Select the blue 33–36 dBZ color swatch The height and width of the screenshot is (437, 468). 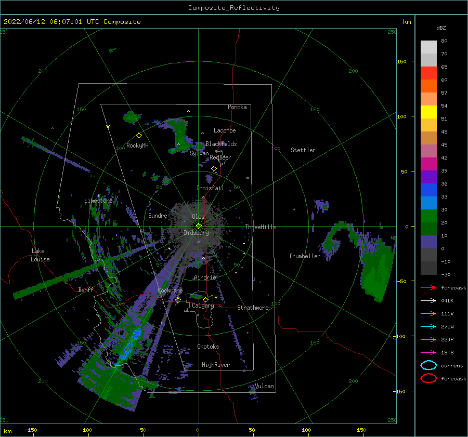[x=428, y=190]
